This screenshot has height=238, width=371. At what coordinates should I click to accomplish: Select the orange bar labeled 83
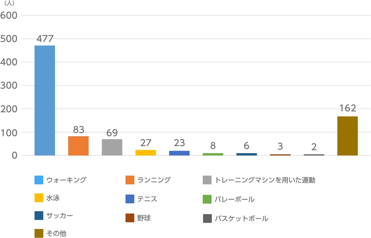[78, 146]
